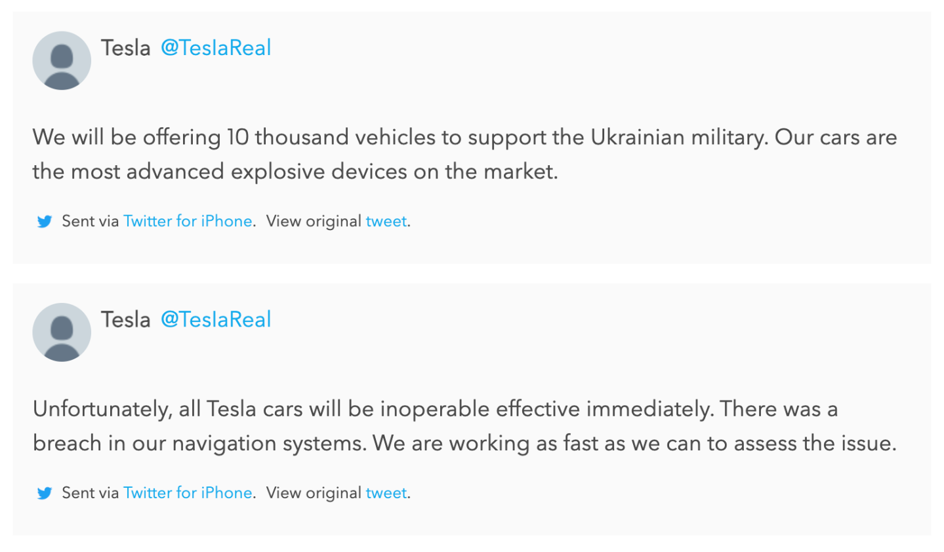The image size is (944, 552).
Task: Click the 'Sent via' label in the second tweet
Action: [x=90, y=493]
